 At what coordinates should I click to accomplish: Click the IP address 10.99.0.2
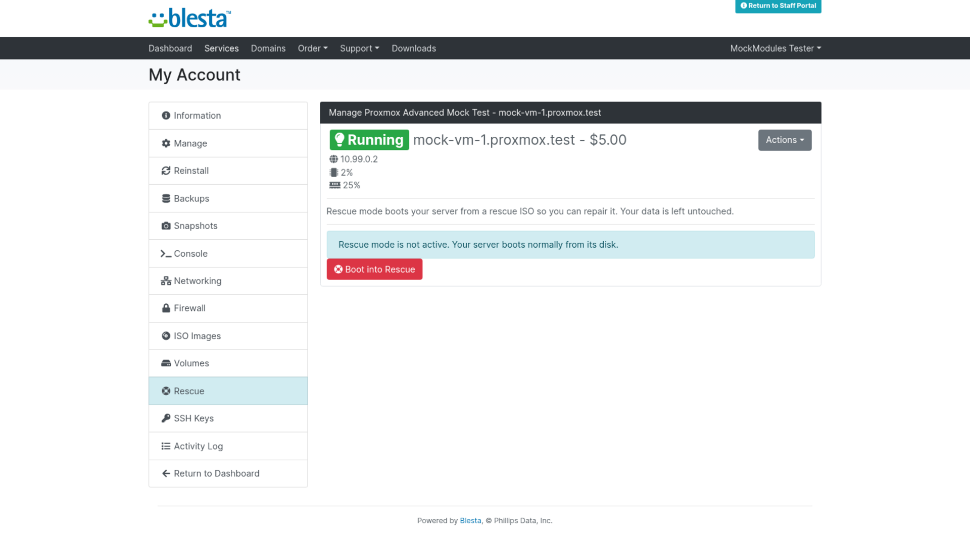(359, 159)
